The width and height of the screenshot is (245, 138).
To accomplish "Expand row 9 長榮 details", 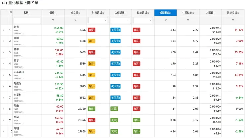I will 3,120.
